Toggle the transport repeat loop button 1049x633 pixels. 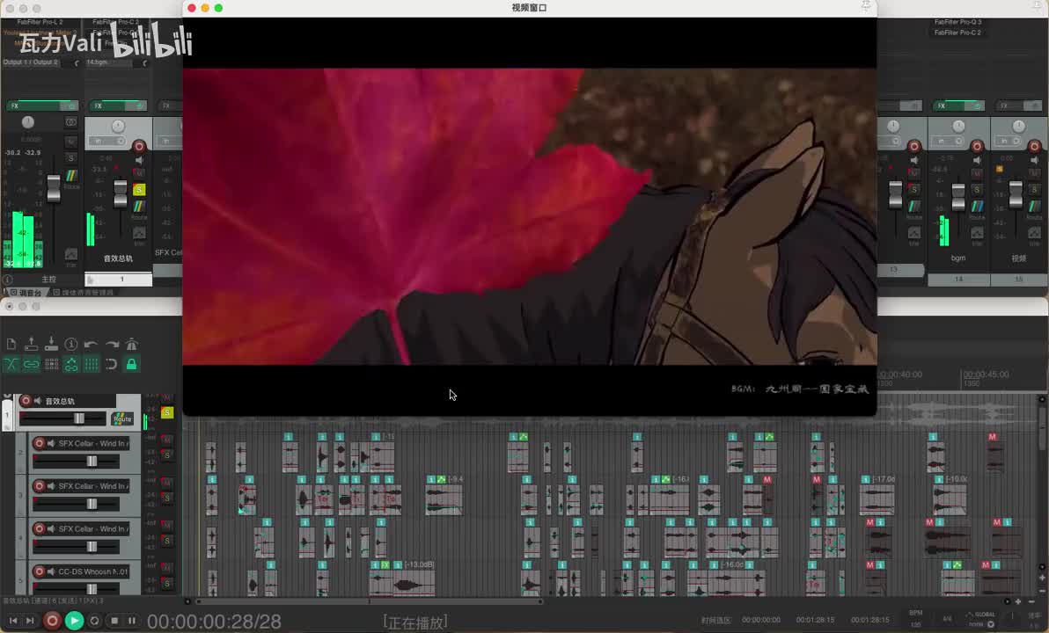pyautogui.click(x=94, y=621)
